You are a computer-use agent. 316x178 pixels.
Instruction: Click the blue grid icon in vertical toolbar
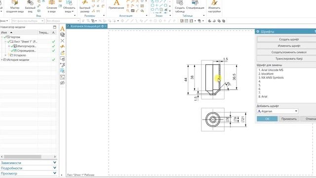(62, 71)
